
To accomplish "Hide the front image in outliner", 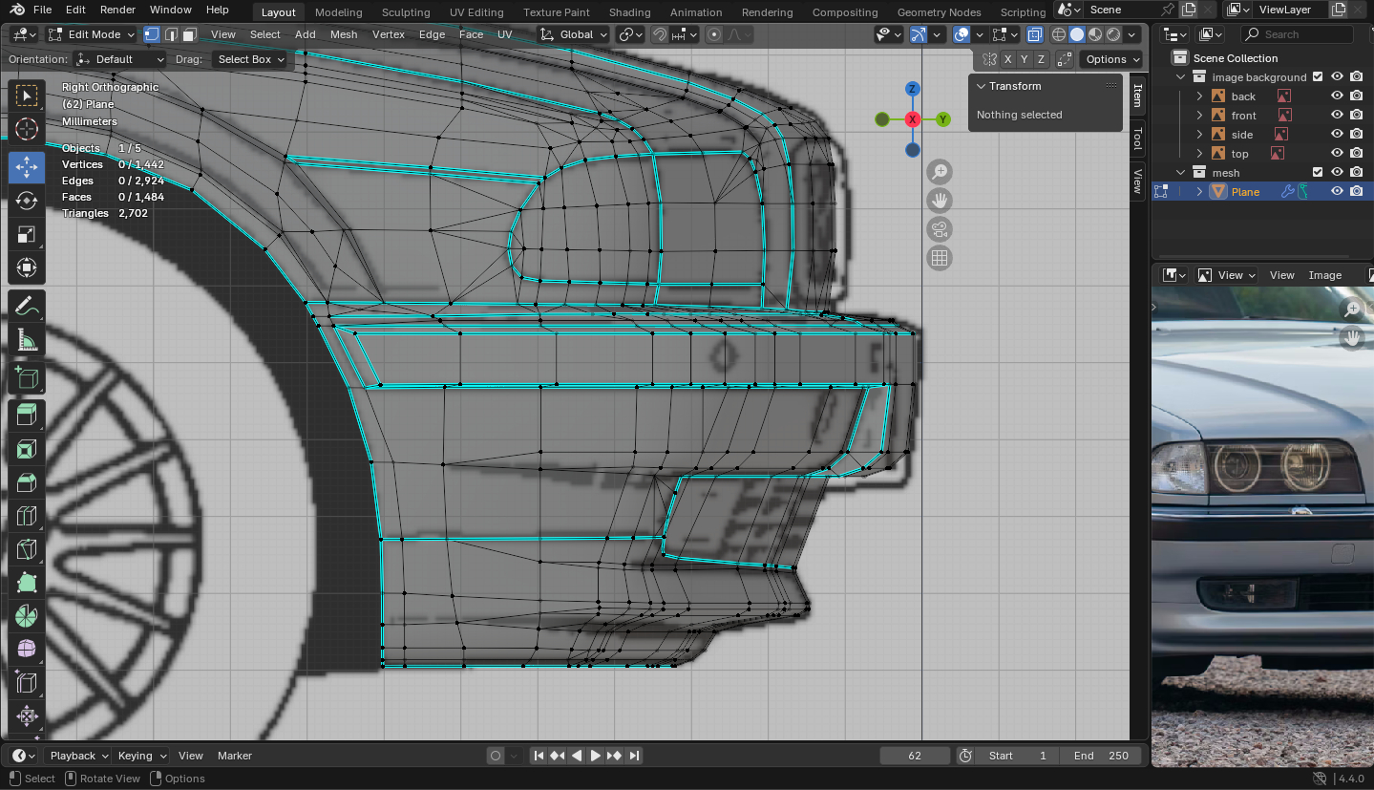I will (1337, 116).
